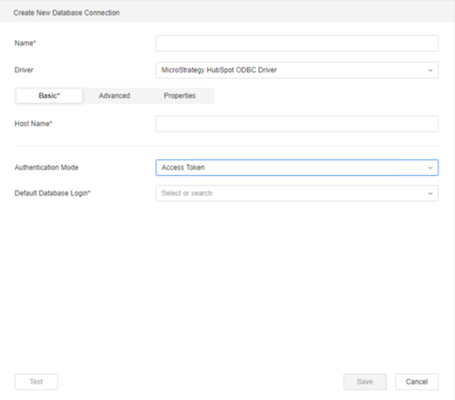Open the Properties tab
Viewport: 455px width, 400px height.
[x=179, y=95]
